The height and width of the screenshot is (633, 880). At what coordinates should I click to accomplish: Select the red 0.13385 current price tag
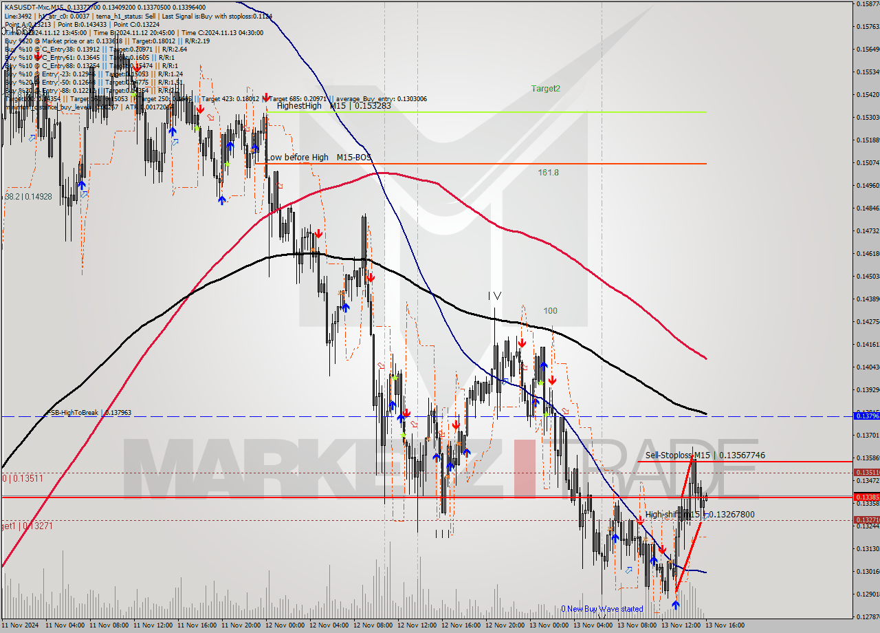point(866,497)
